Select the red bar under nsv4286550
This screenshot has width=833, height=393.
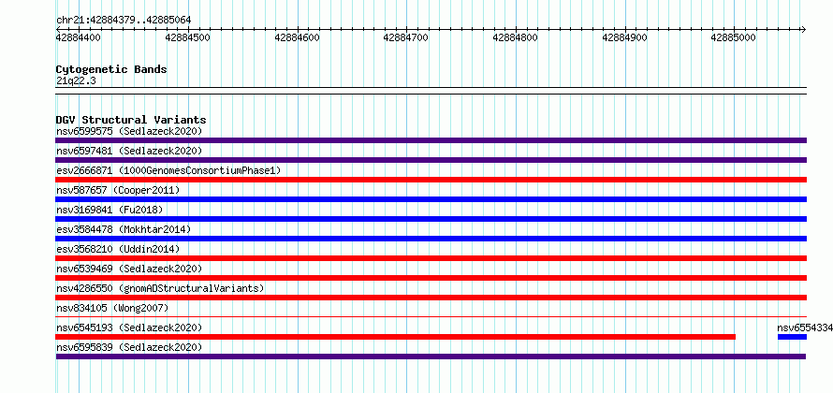click(431, 298)
